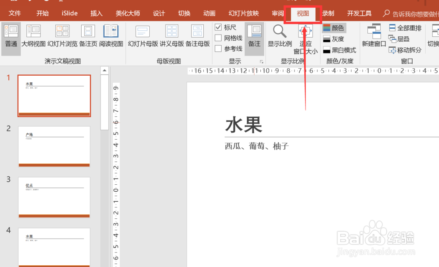Viewport: 439px width, 267px height.
Task: Switch to Reading view (阅读视图)
Action: 111,36
